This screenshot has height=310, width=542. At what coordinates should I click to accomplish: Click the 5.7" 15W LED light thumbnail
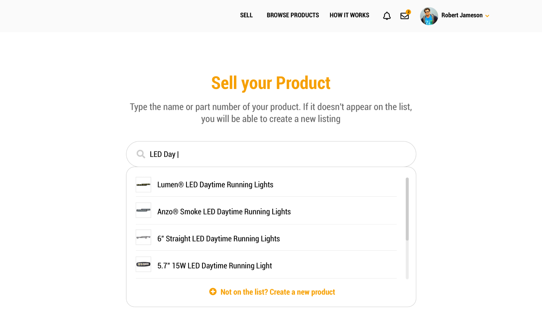[143, 264]
